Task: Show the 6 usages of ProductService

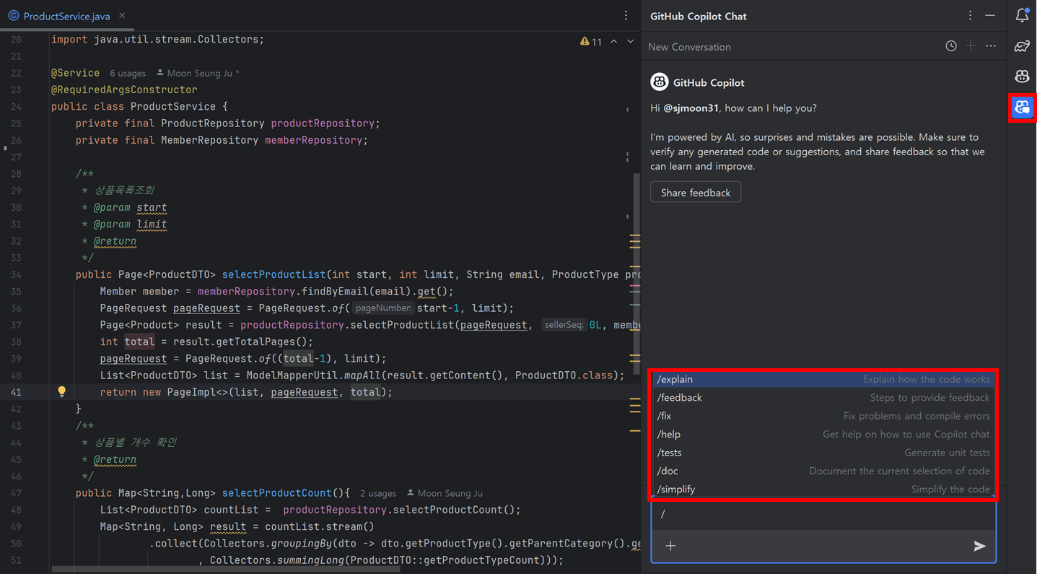Action: click(x=128, y=74)
